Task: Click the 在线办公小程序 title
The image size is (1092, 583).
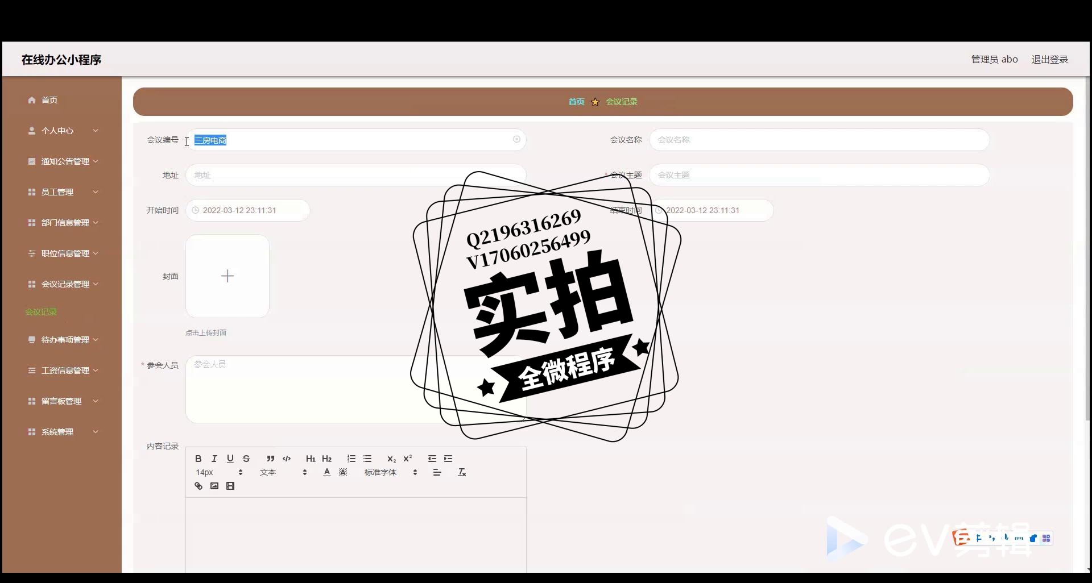Action: click(x=61, y=60)
